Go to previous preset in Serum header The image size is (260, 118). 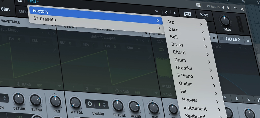click(166, 12)
